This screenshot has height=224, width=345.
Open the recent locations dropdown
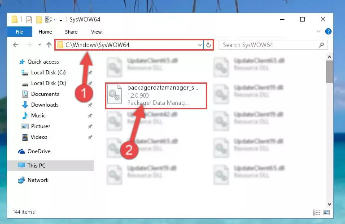pos(39,45)
